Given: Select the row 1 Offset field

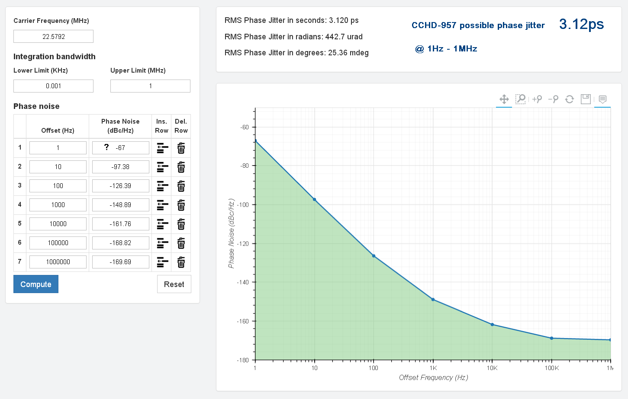Looking at the screenshot, I should [x=58, y=148].
